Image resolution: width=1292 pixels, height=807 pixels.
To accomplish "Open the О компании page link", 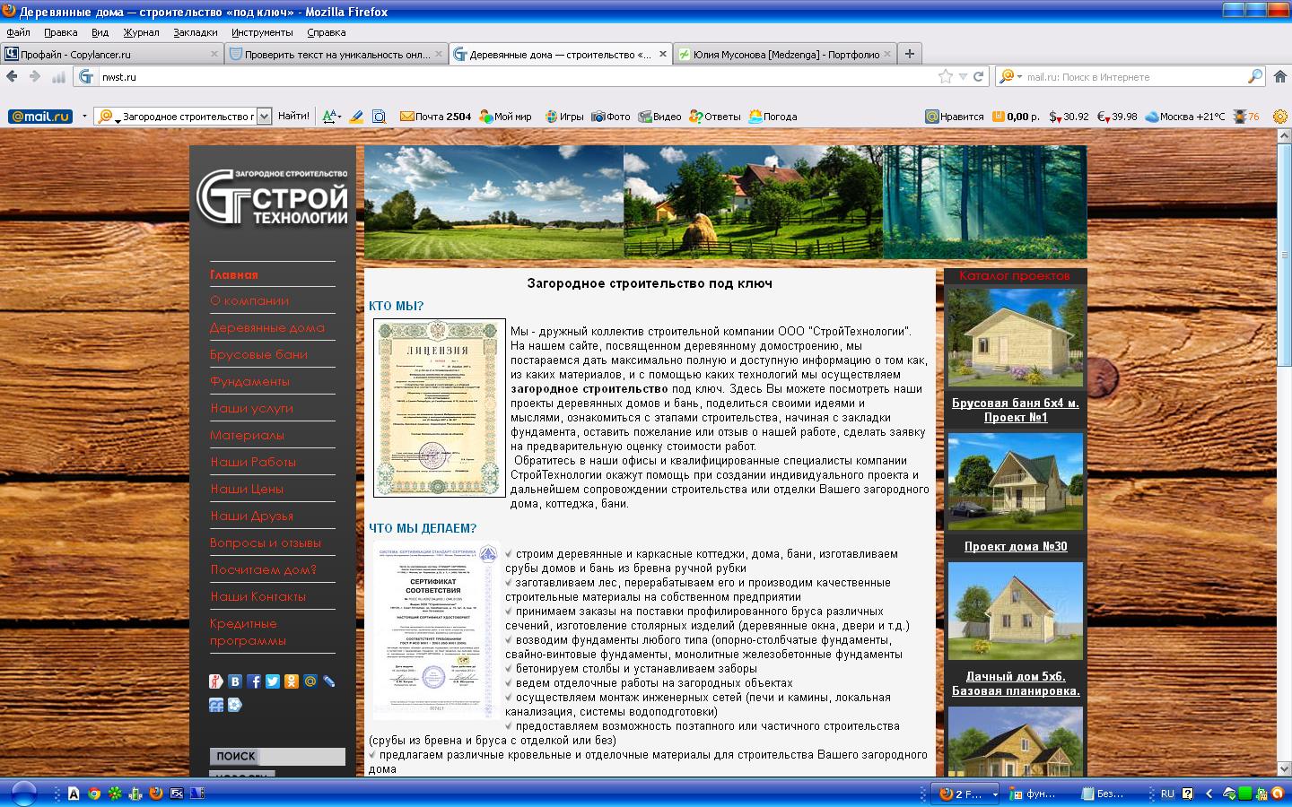I will coord(249,300).
